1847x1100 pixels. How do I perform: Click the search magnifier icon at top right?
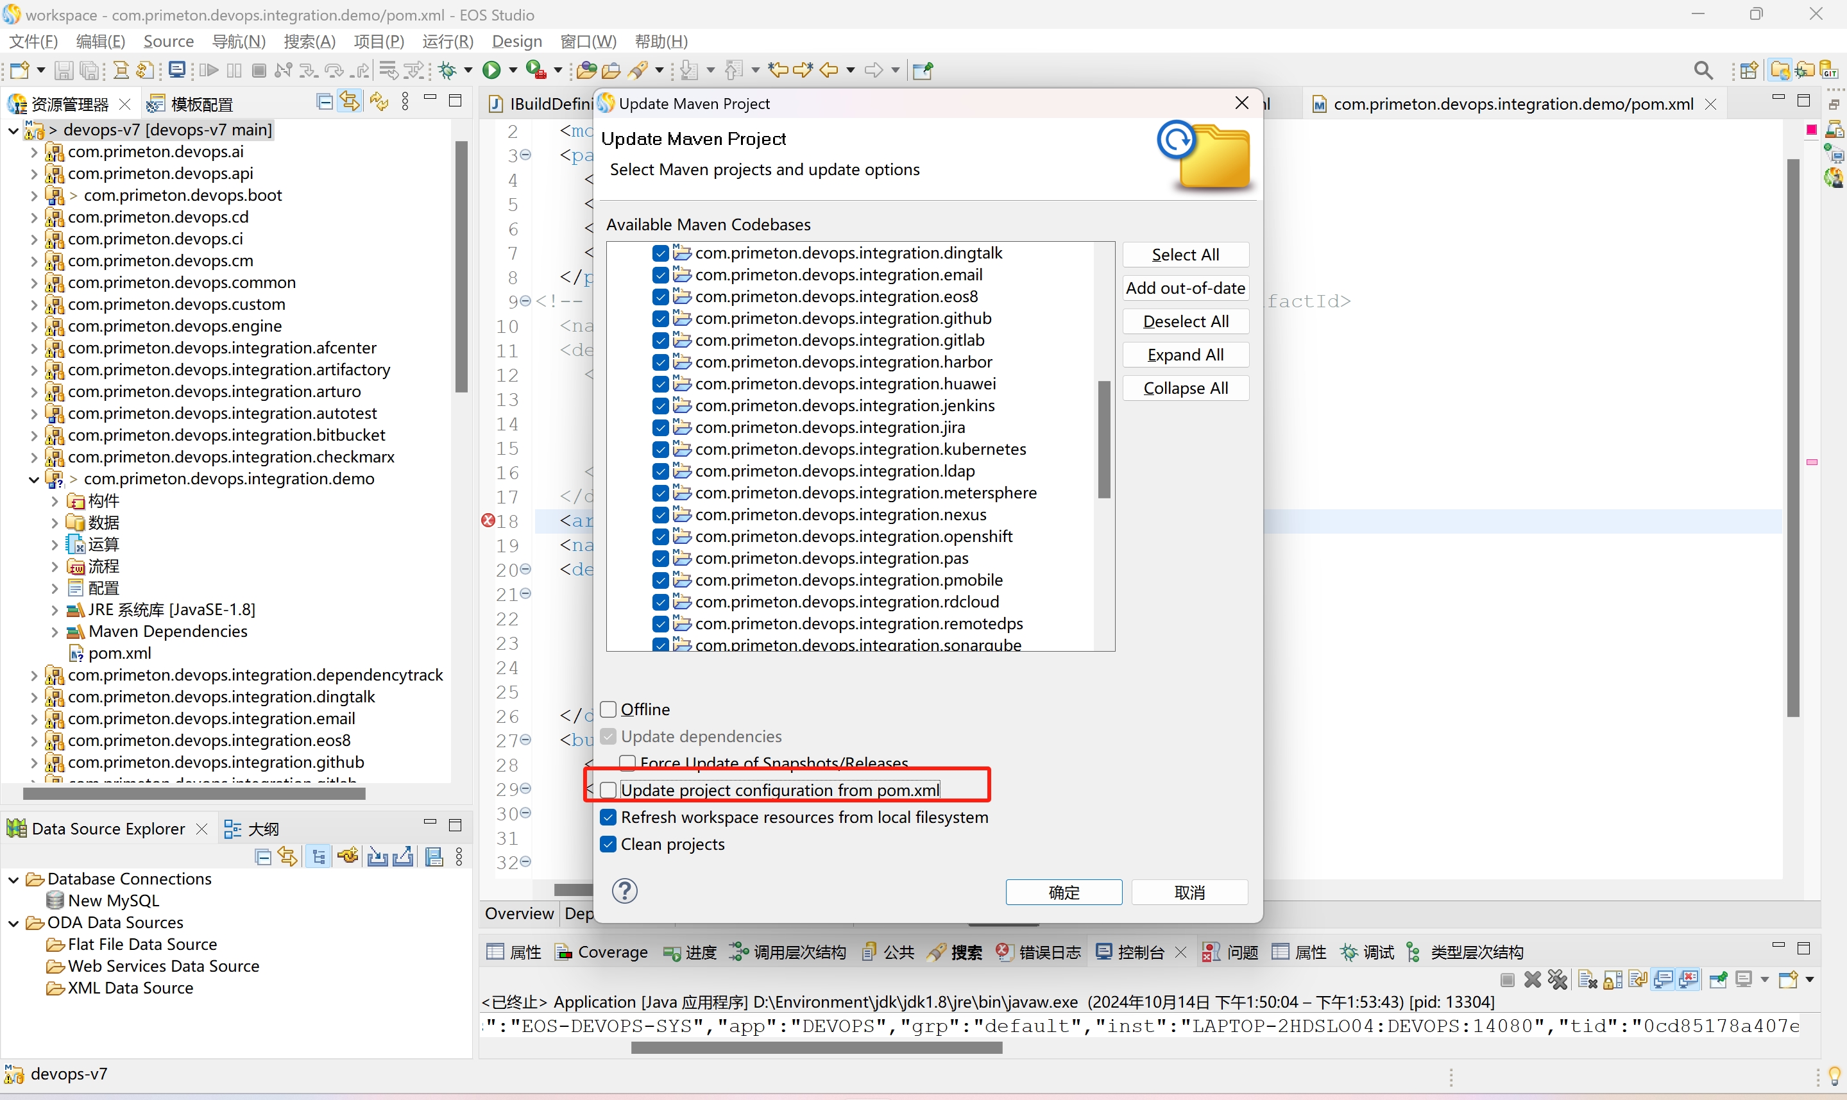pos(1703,71)
